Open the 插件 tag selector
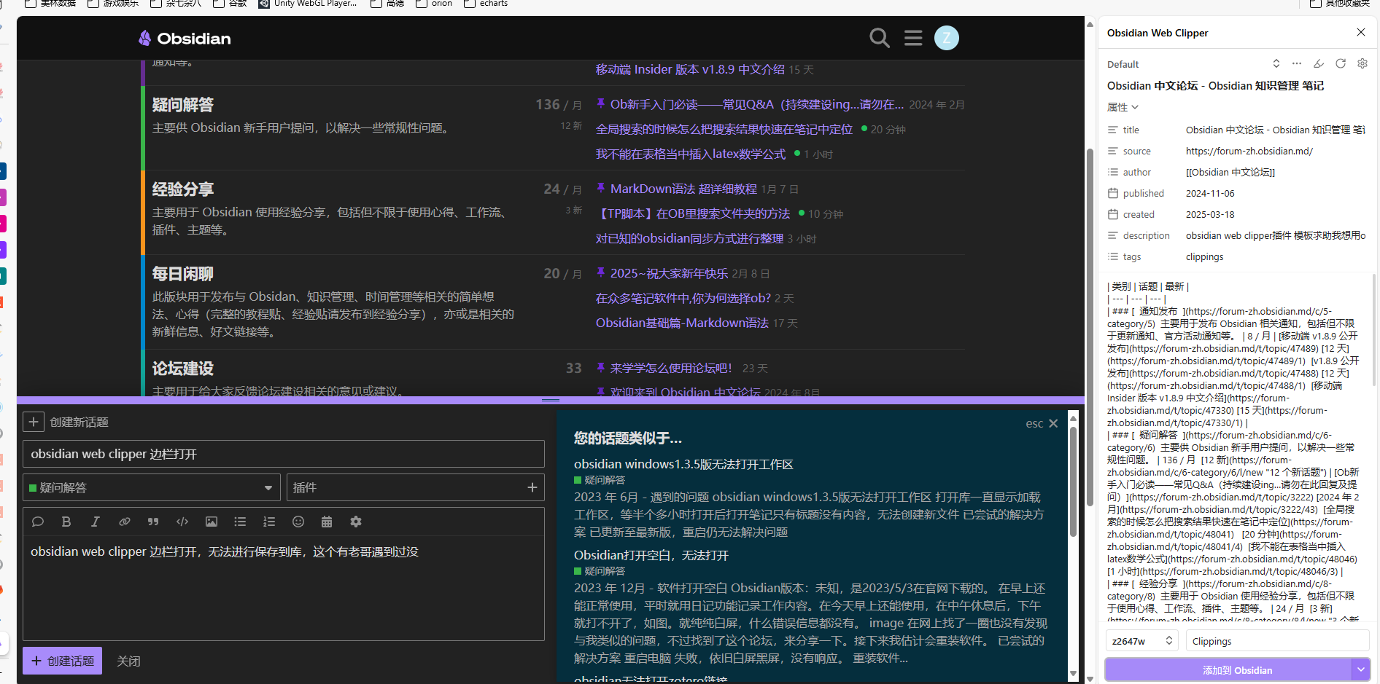This screenshot has height=684, width=1380. (x=416, y=487)
